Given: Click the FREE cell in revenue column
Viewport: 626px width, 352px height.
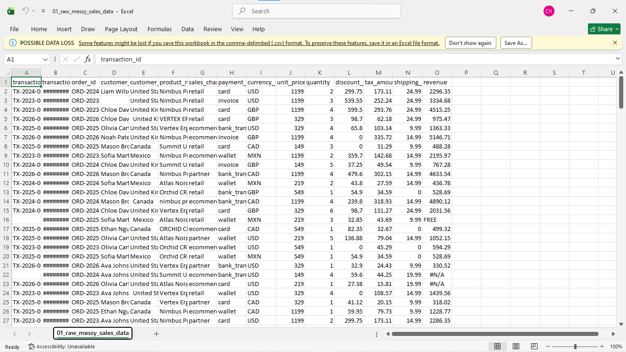Looking at the screenshot, I should point(437,220).
